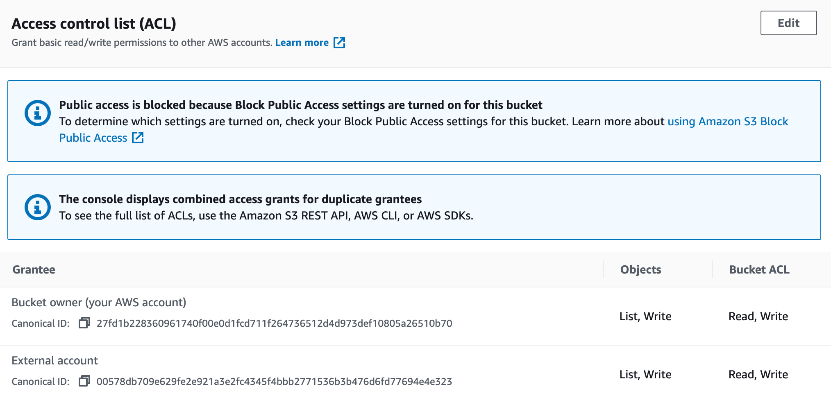The height and width of the screenshot is (398, 831).
Task: Select the Grantee column header
Action: pyautogui.click(x=34, y=269)
